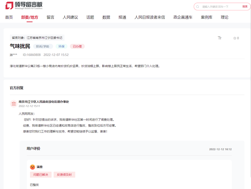Click the 用户评价 heading

33,149
